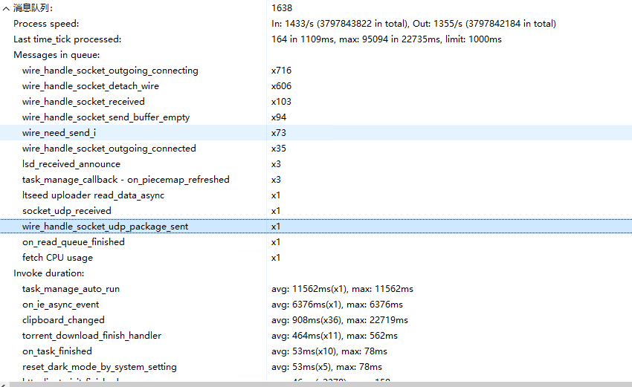Image resolution: width=632 pixels, height=387 pixels.
Task: Select the clipboard_changed duration row
Action: 63,320
